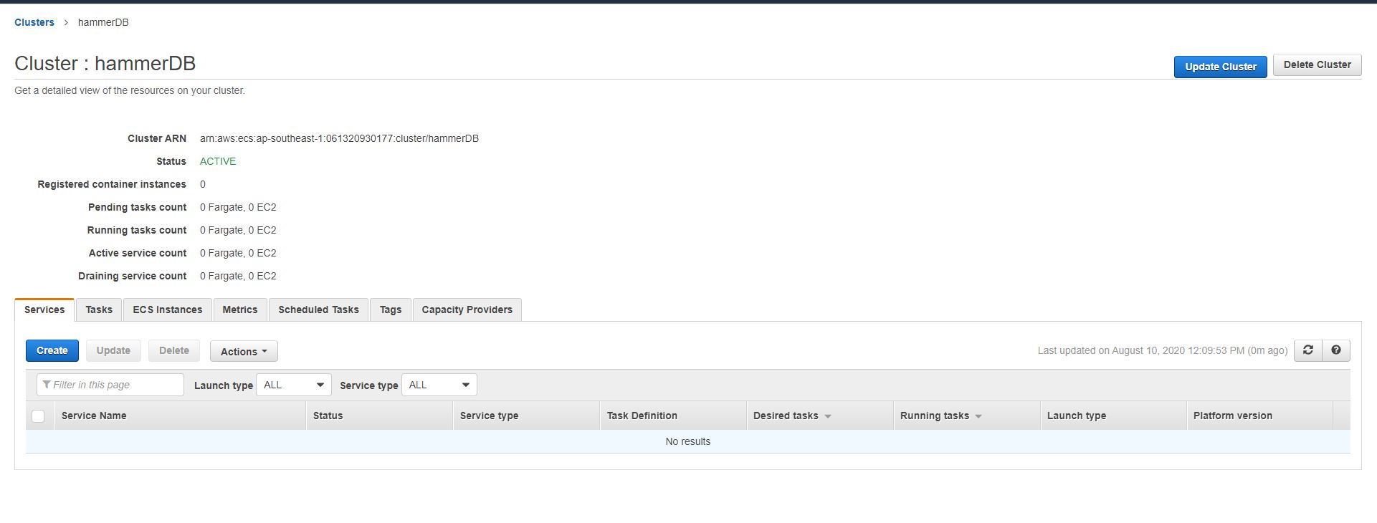Toggle the select all services checkbox
This screenshot has width=1377, height=523.
point(39,416)
